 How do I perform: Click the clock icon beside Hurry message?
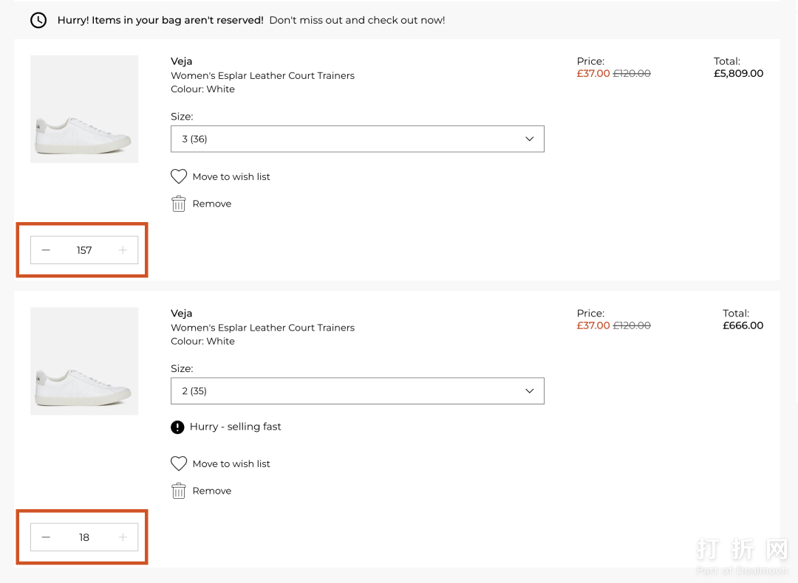coord(38,21)
